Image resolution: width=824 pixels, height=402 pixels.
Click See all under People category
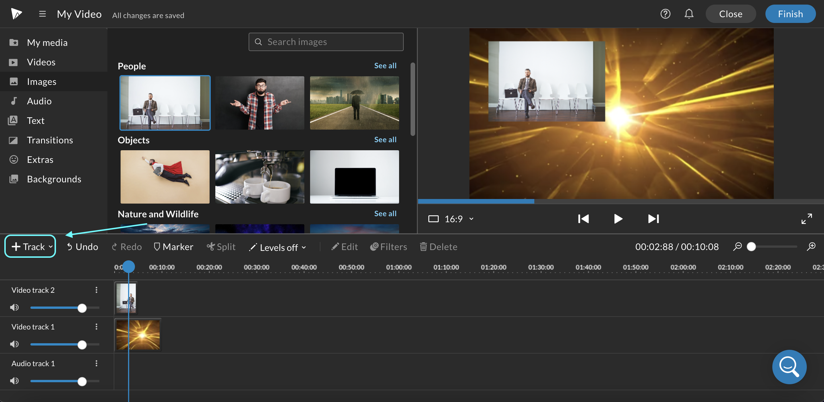(385, 65)
